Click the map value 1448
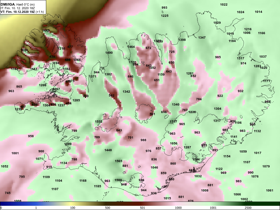Screen dimensions: 280x210 pyautogui.click(x=108, y=150)
